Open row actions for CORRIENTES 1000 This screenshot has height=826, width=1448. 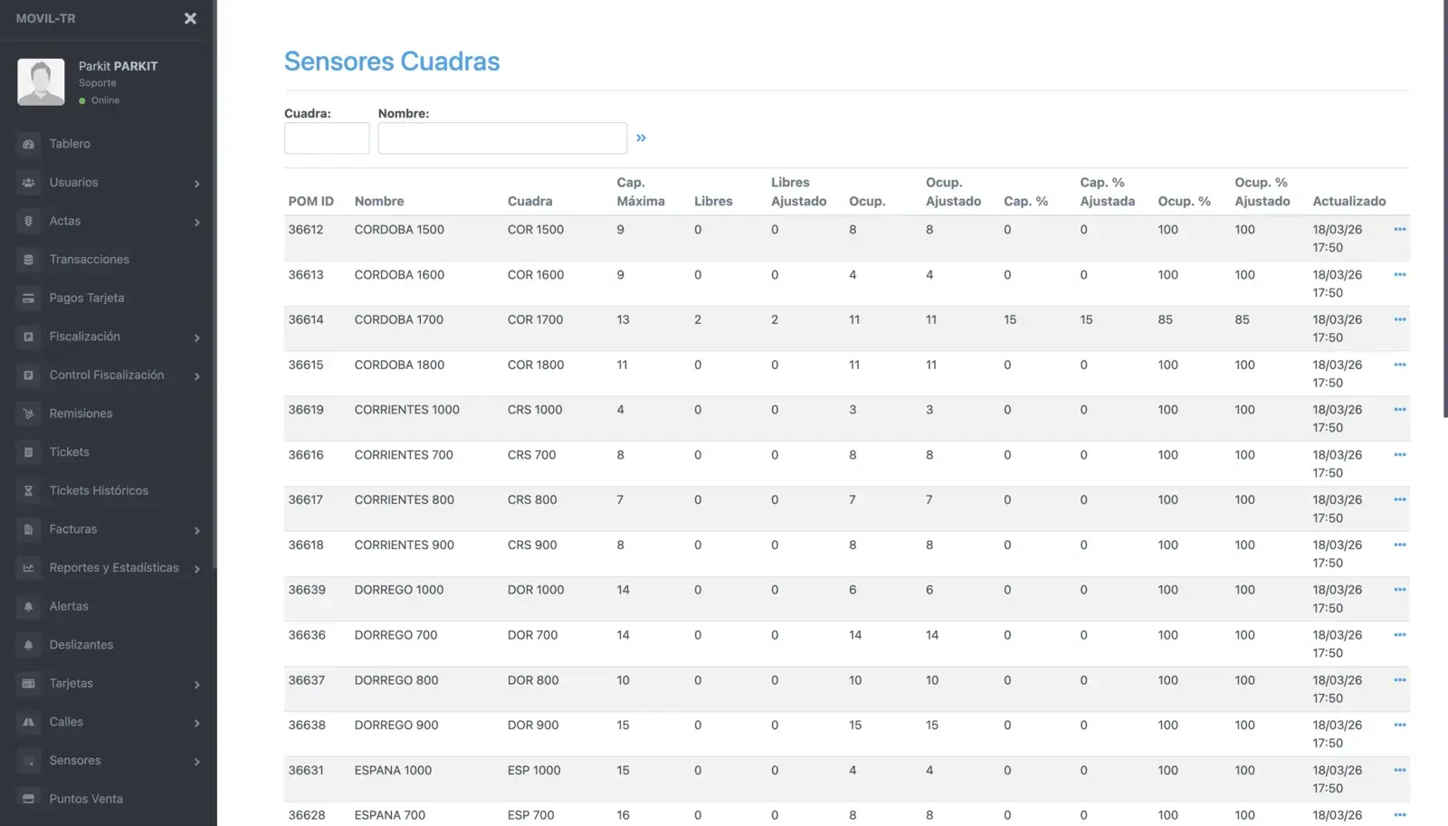click(x=1400, y=410)
